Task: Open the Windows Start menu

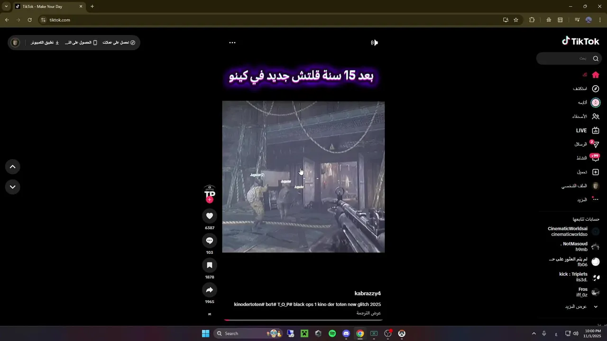Action: pos(205,333)
